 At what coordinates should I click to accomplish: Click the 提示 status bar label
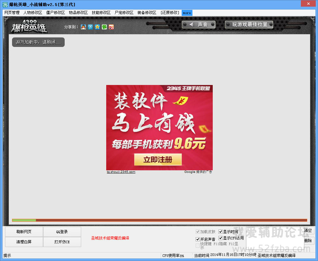(x=7, y=256)
